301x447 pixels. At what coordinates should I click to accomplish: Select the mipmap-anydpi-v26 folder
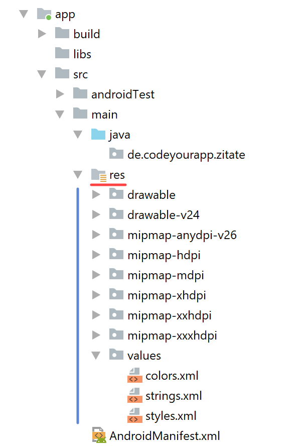[x=173, y=235]
